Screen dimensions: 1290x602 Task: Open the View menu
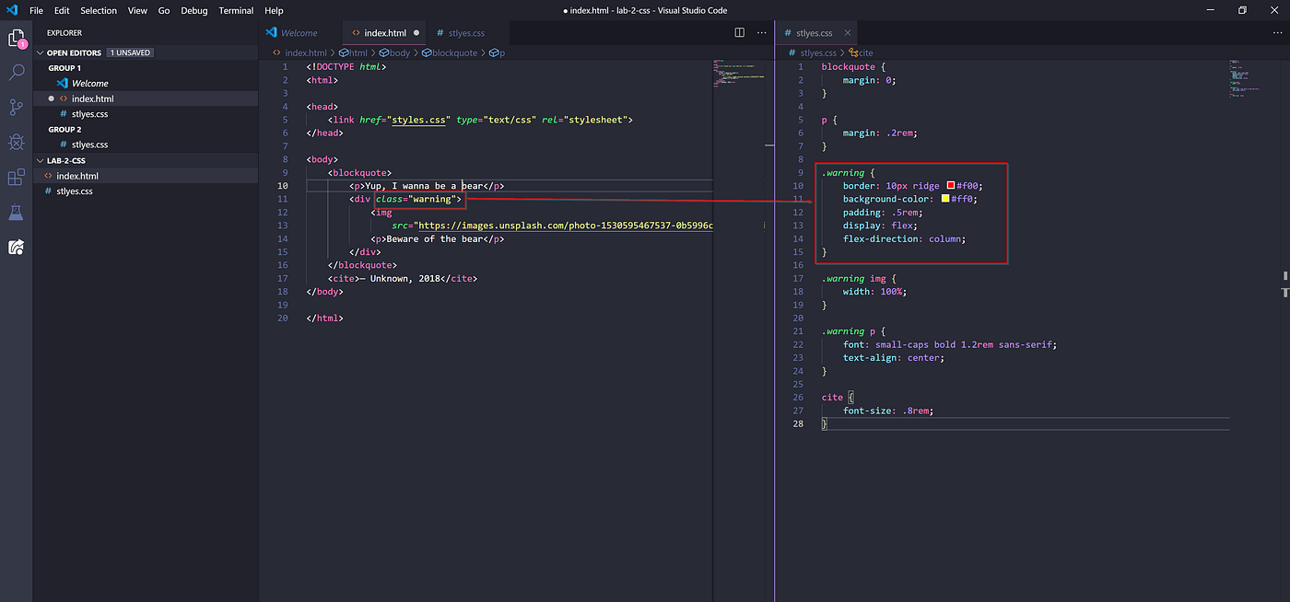pos(137,10)
